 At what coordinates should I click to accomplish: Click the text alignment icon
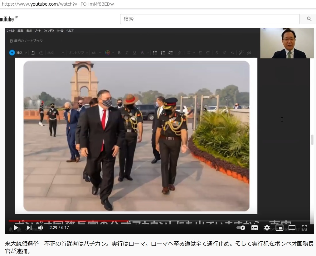coord(189,53)
